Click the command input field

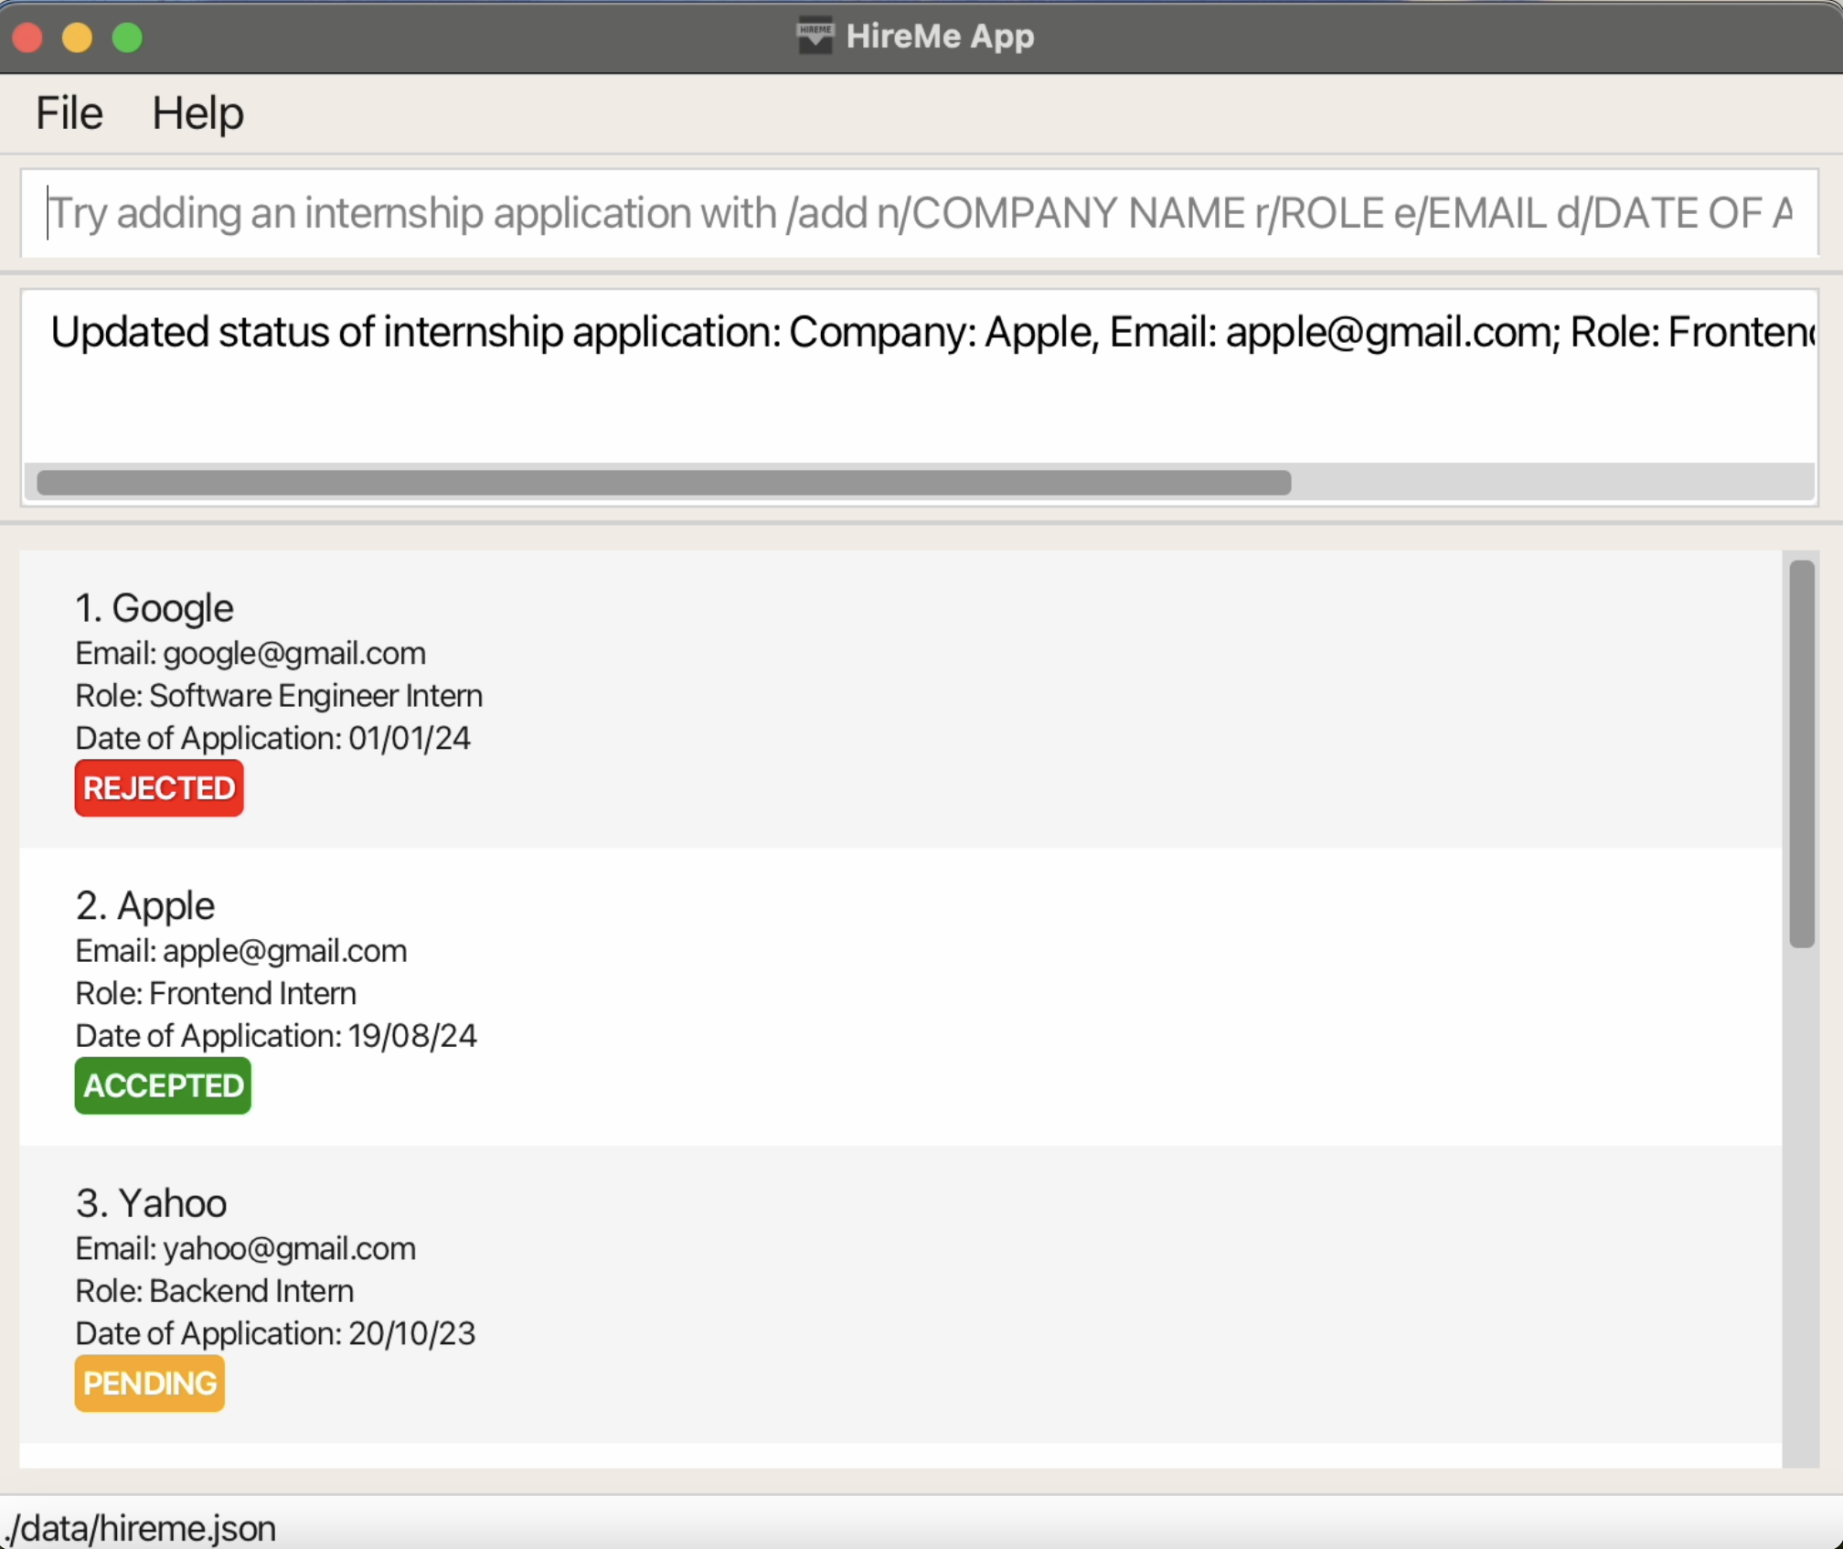point(920,213)
